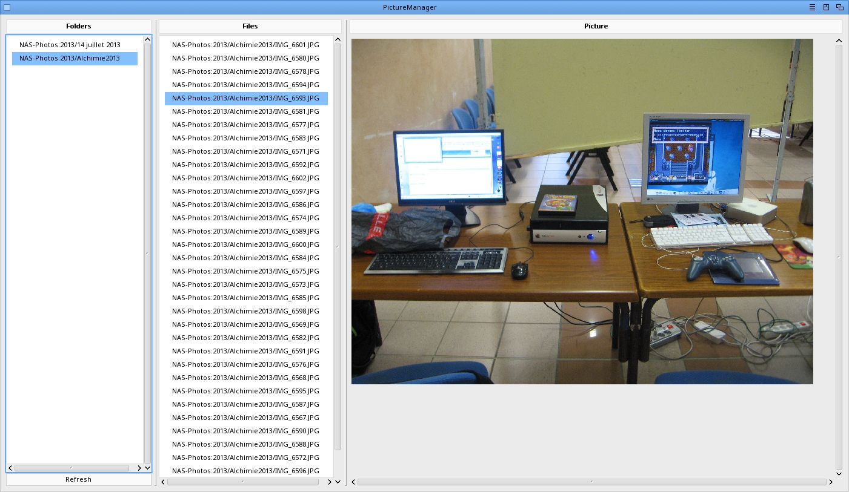Click the left arrow of Files horizontal scrollbar

162,482
